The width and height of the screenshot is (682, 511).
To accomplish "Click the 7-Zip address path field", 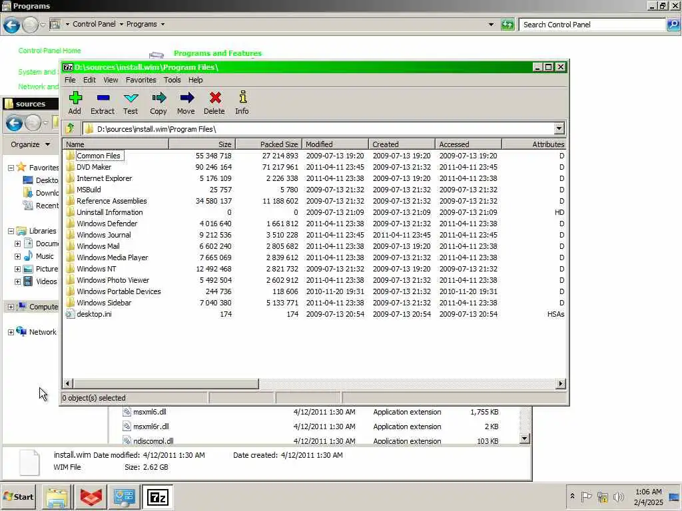I will [x=318, y=128].
